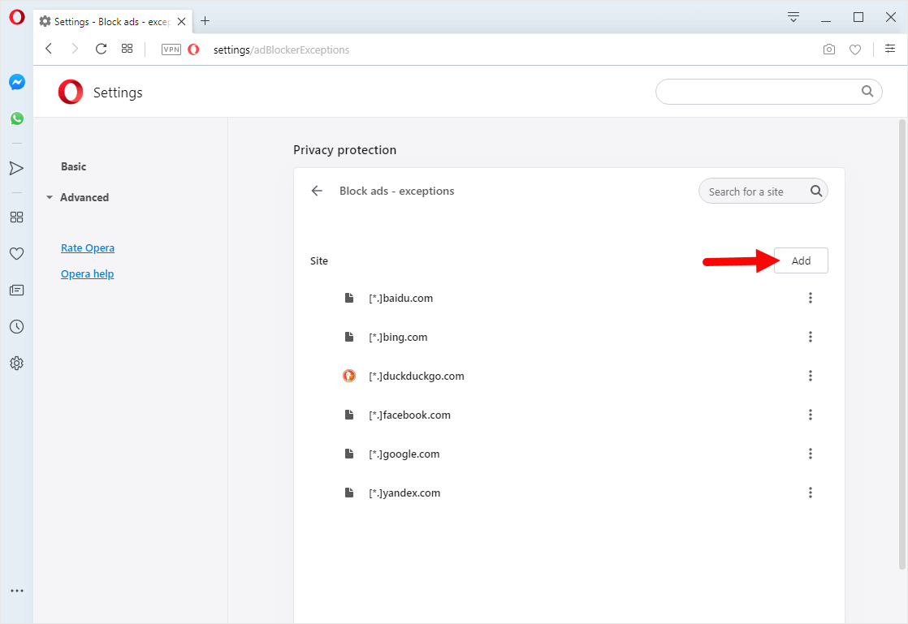Open Easy Setup panel icon
The width and height of the screenshot is (908, 624).
point(890,49)
